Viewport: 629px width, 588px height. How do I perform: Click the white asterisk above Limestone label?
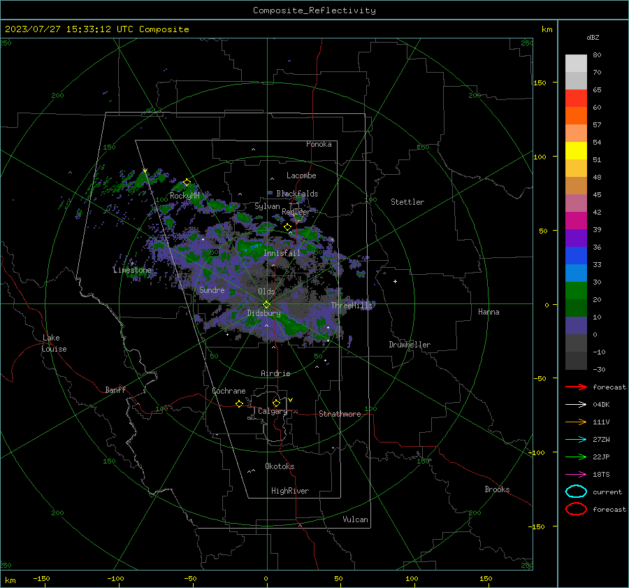pyautogui.click(x=132, y=264)
